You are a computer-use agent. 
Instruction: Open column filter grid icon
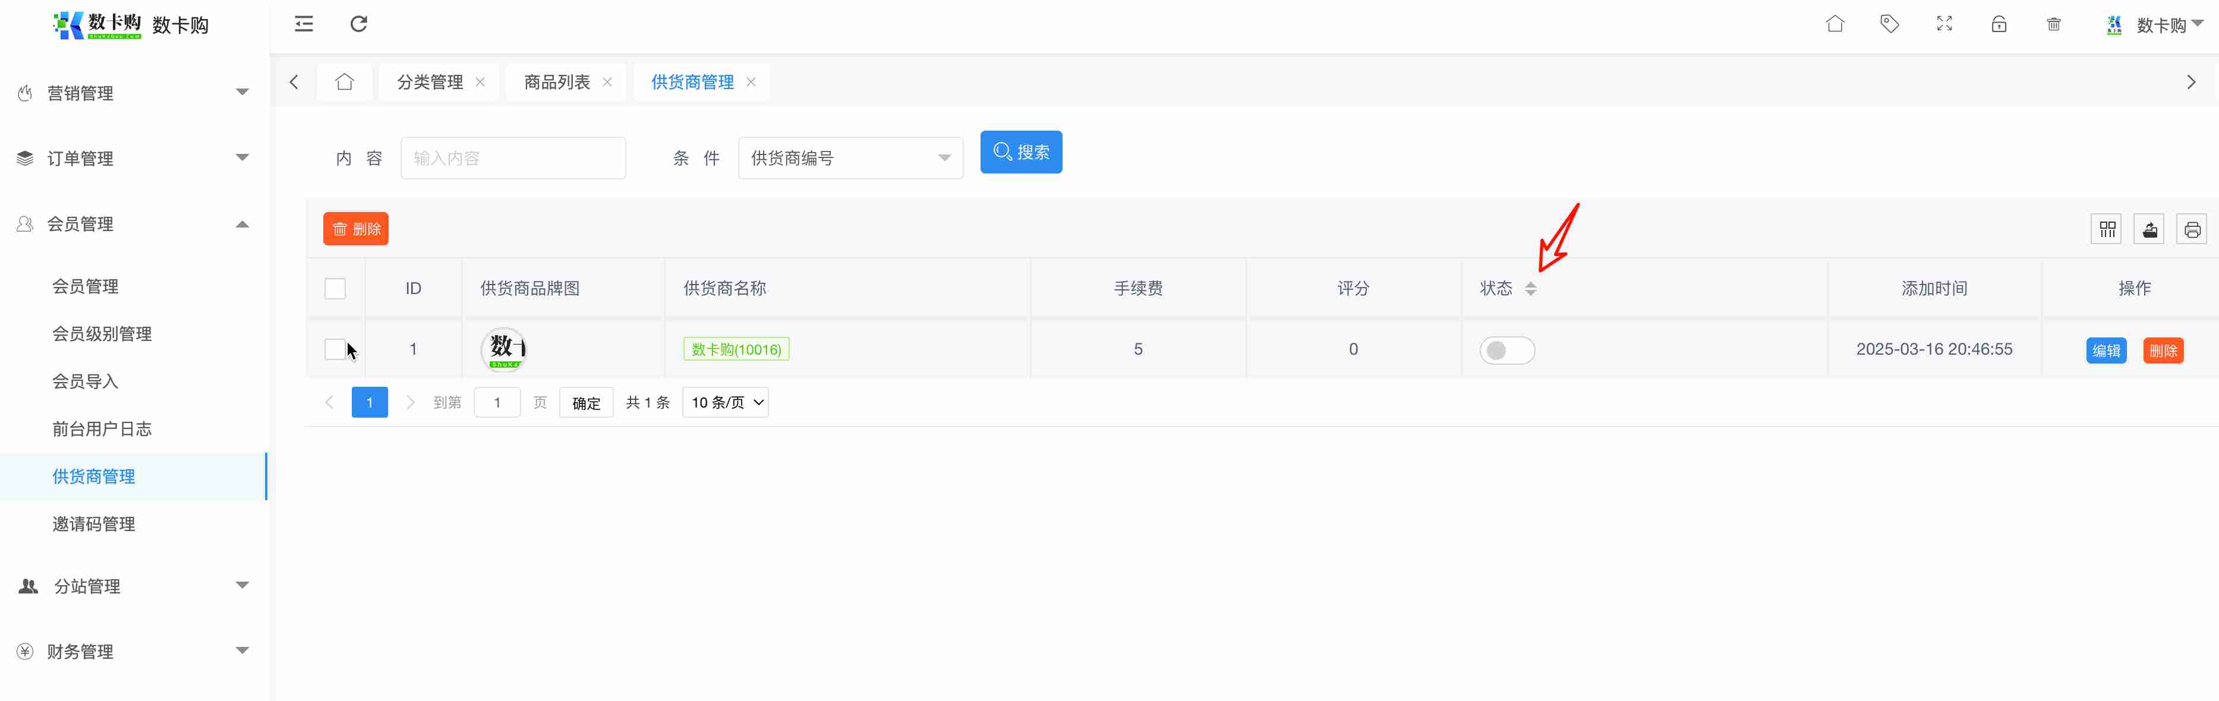[x=2106, y=229]
